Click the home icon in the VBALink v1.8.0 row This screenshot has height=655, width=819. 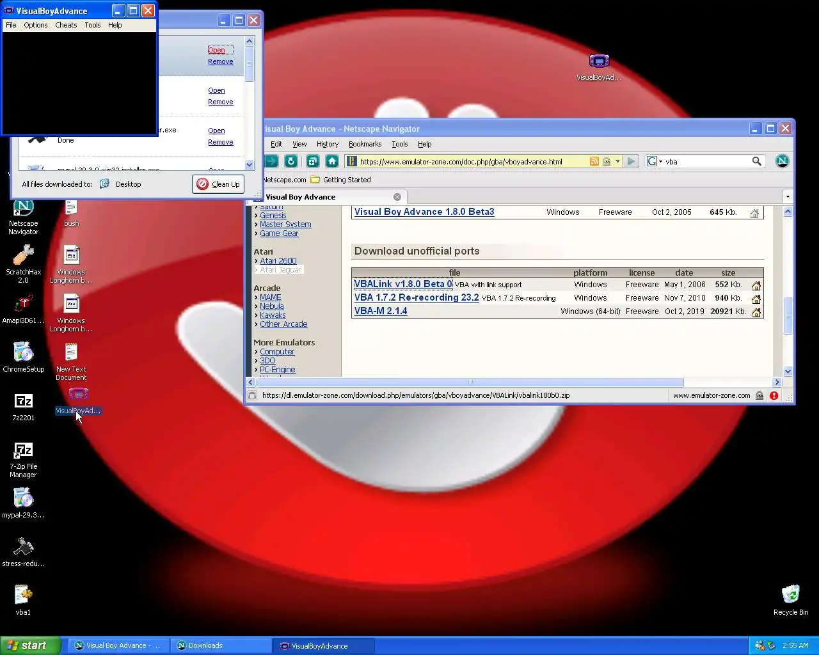click(756, 285)
